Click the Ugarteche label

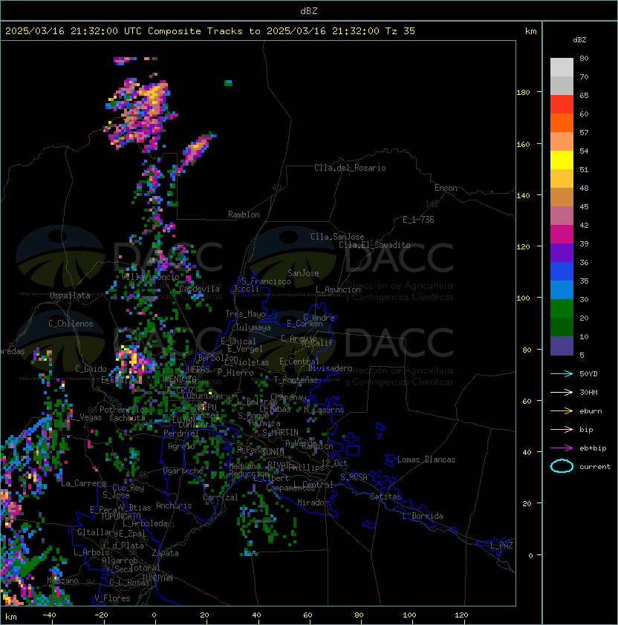click(183, 471)
